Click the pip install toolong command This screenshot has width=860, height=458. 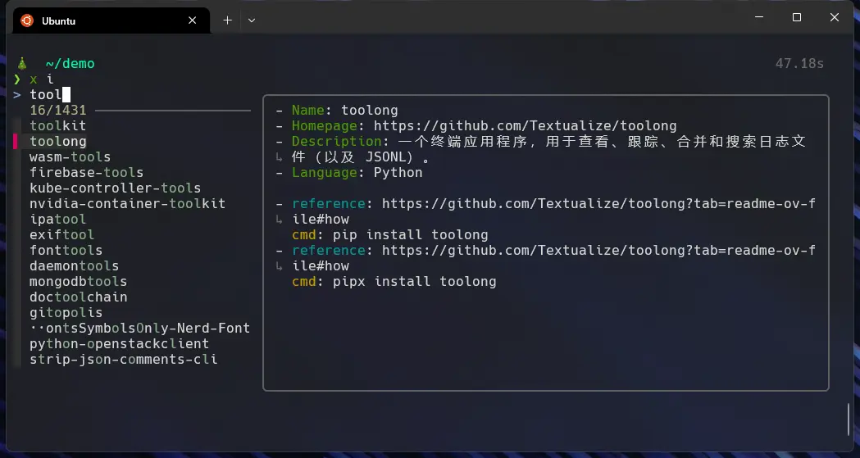[410, 235]
